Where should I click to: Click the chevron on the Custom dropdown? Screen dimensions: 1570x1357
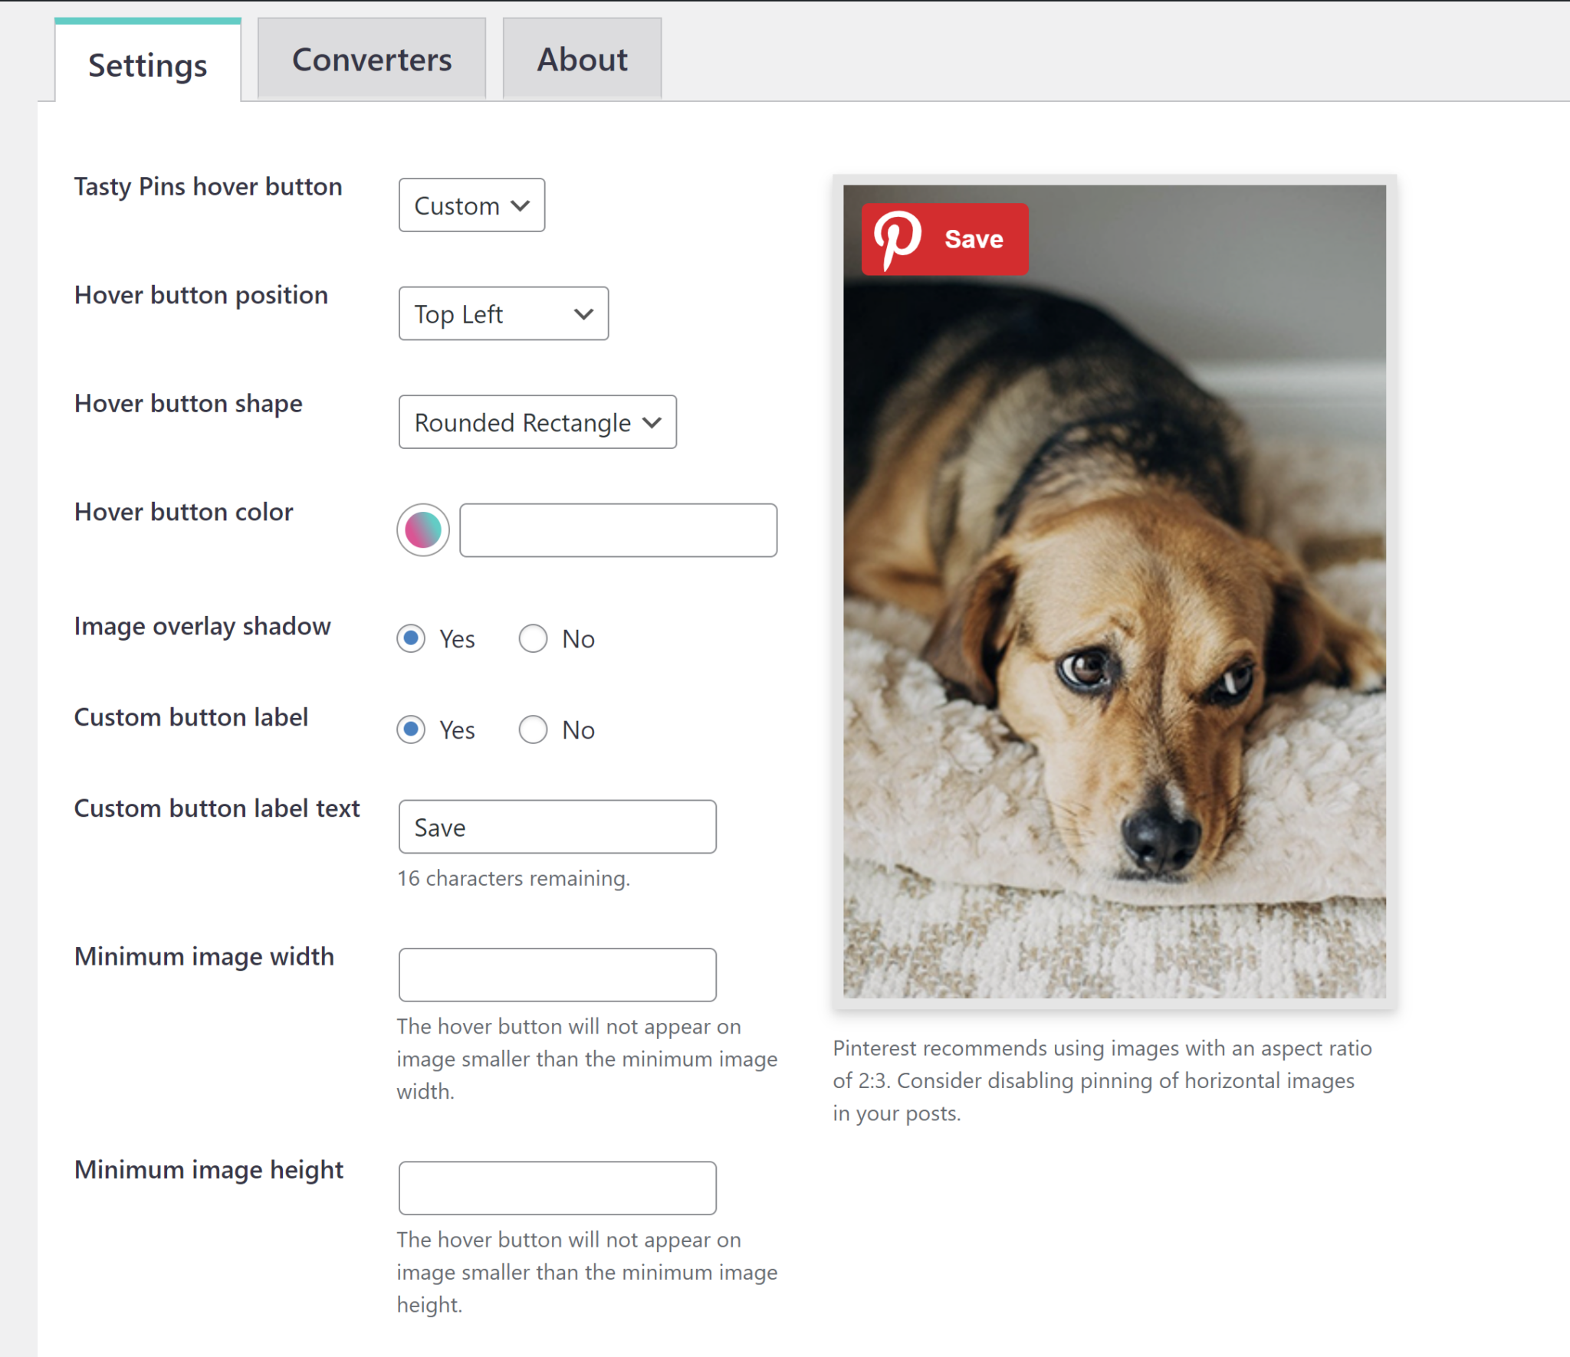pos(522,205)
